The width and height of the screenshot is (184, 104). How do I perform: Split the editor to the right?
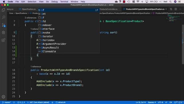pyautogui.click(x=176, y=9)
